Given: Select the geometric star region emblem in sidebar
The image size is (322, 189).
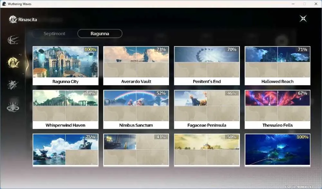Looking at the screenshot, I should 13,85.
